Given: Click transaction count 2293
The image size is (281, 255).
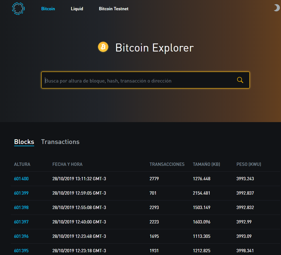Looking at the screenshot, I should click(154, 207).
